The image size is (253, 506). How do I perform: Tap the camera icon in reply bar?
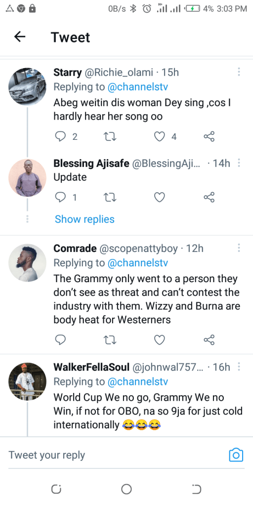click(x=236, y=455)
